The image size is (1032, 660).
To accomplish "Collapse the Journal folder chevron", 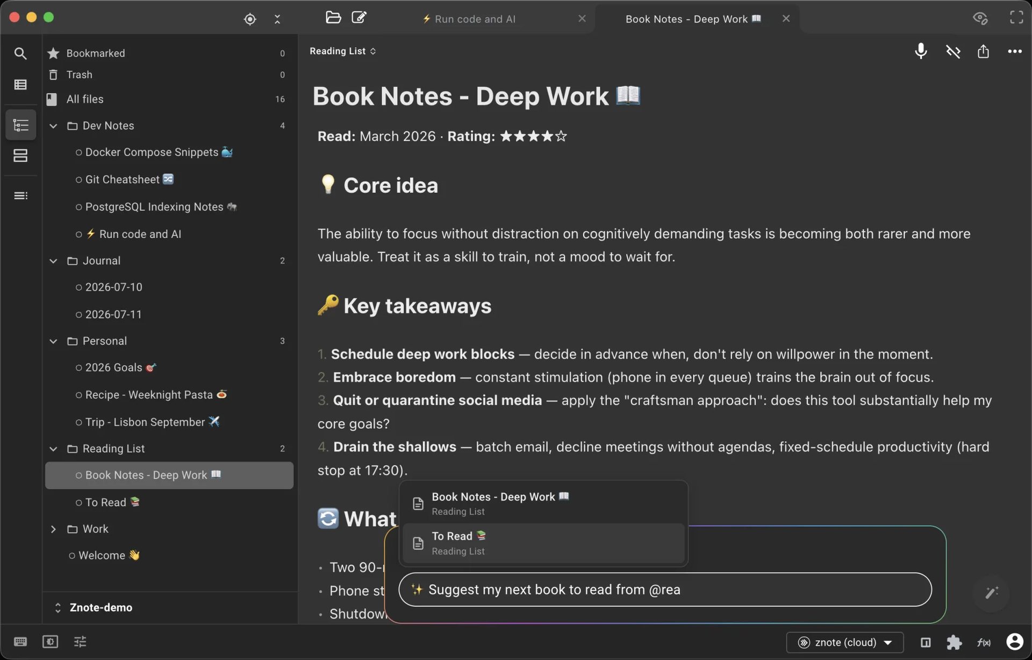I will point(53,261).
